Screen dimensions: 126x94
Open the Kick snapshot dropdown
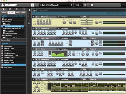[x=69, y=69]
